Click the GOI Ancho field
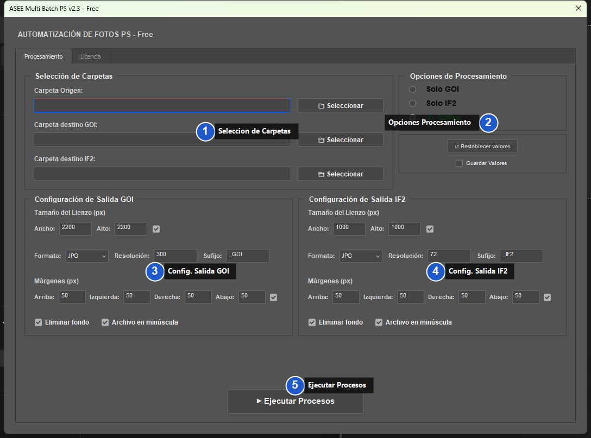 [76, 228]
